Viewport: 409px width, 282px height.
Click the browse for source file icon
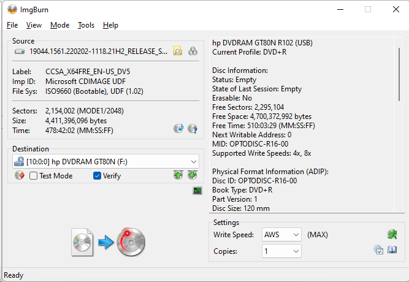(178, 51)
